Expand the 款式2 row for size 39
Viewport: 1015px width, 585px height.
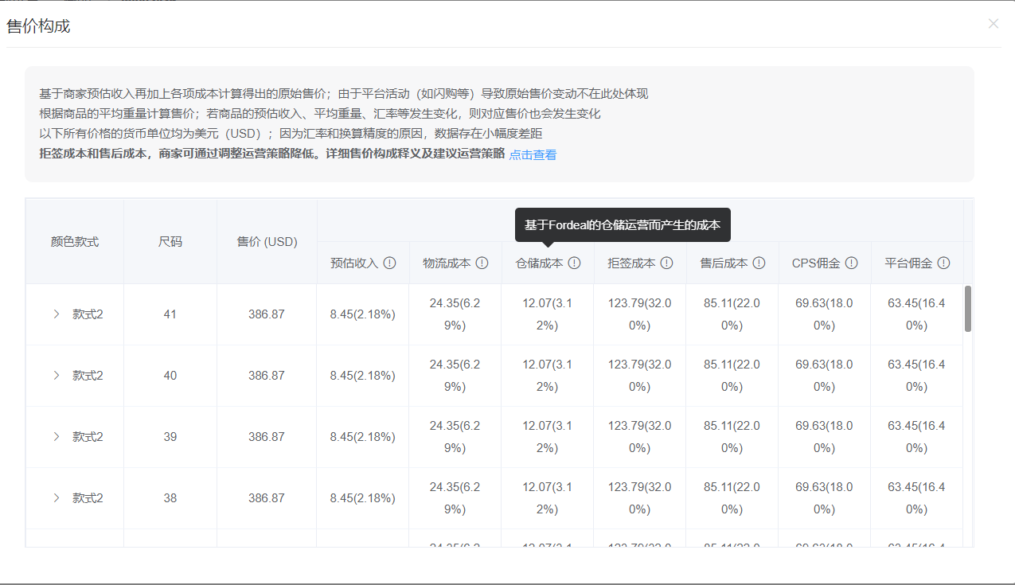tap(56, 436)
